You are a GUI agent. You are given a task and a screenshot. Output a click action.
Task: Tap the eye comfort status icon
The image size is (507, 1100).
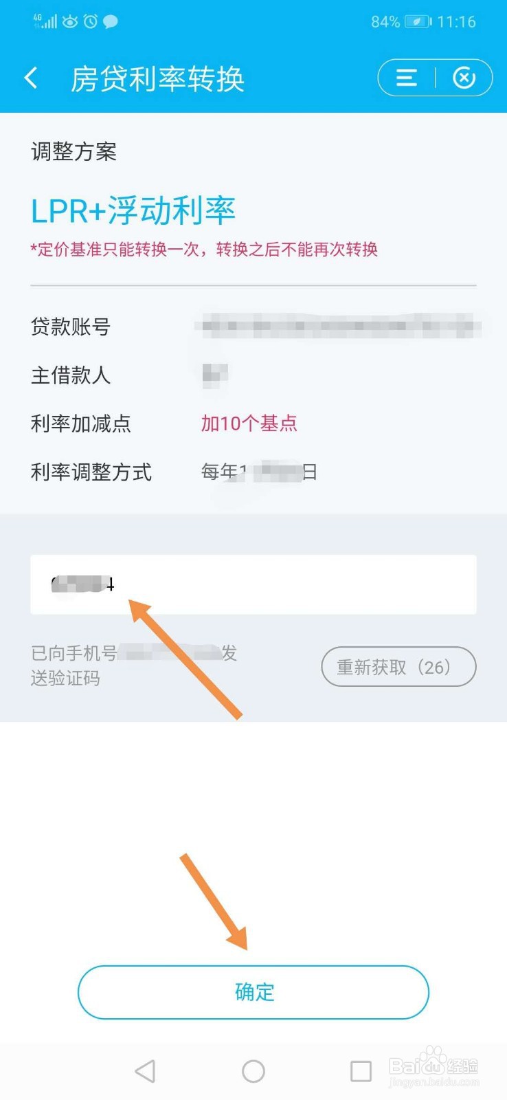tap(70, 21)
